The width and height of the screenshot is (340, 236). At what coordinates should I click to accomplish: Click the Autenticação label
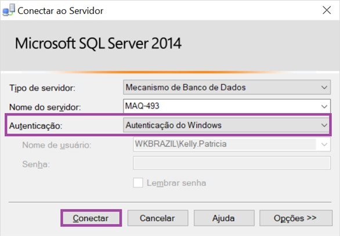[36, 126]
